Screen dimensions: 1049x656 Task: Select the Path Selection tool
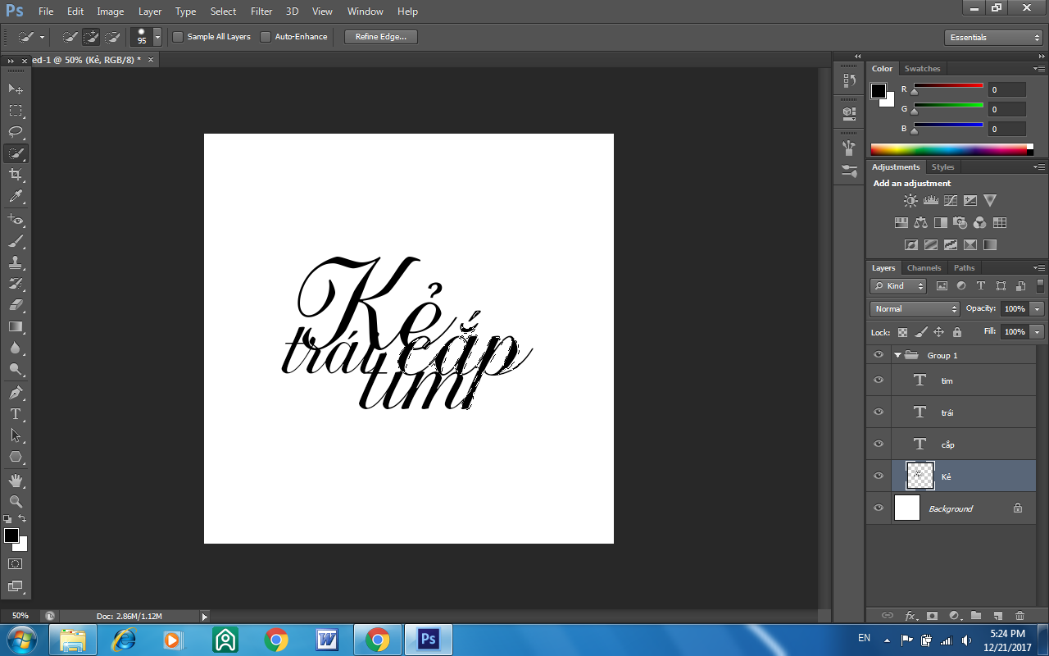click(x=16, y=435)
